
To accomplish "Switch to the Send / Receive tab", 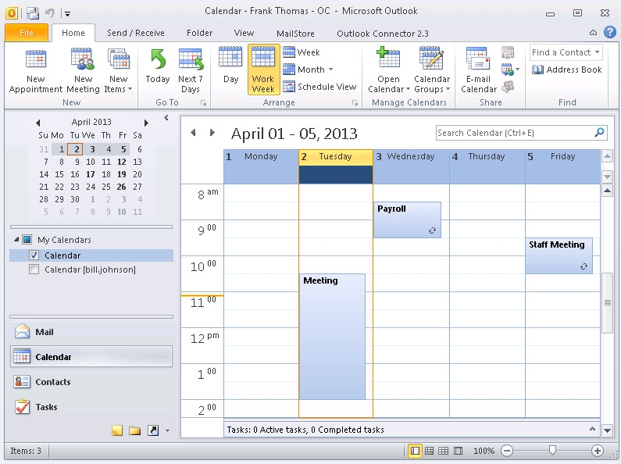I will pos(135,33).
